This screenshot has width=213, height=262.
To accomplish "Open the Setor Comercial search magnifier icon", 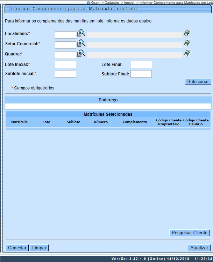I will [81, 43].
